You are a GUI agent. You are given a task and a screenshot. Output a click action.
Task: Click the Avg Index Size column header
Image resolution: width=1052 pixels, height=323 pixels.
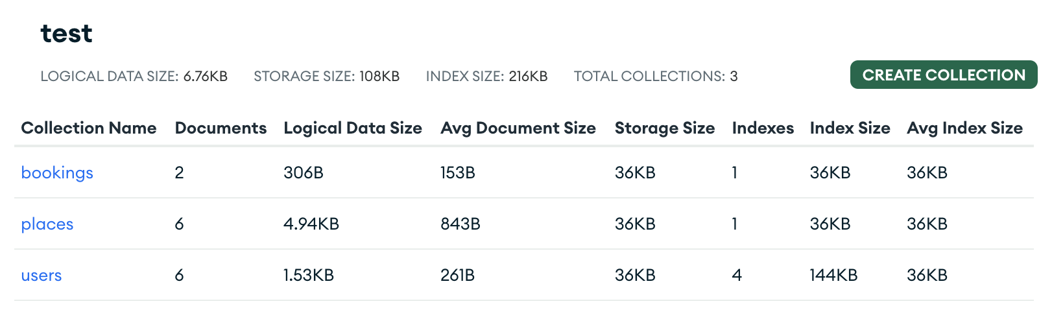click(964, 128)
